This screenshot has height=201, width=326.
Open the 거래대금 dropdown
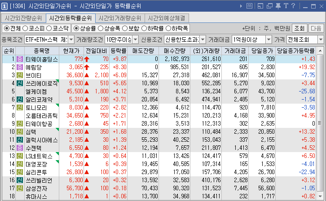point(269,39)
